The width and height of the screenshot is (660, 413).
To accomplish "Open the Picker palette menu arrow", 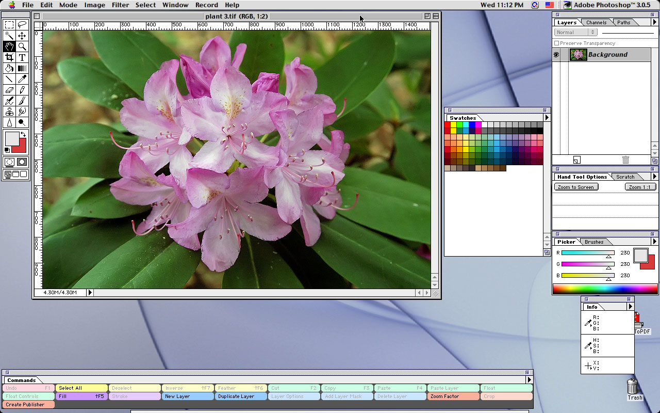I will 654,242.
